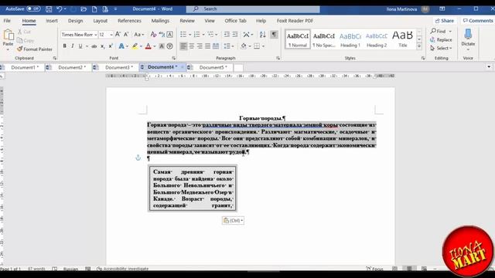Click the Increase Indent icon

[x=235, y=34]
